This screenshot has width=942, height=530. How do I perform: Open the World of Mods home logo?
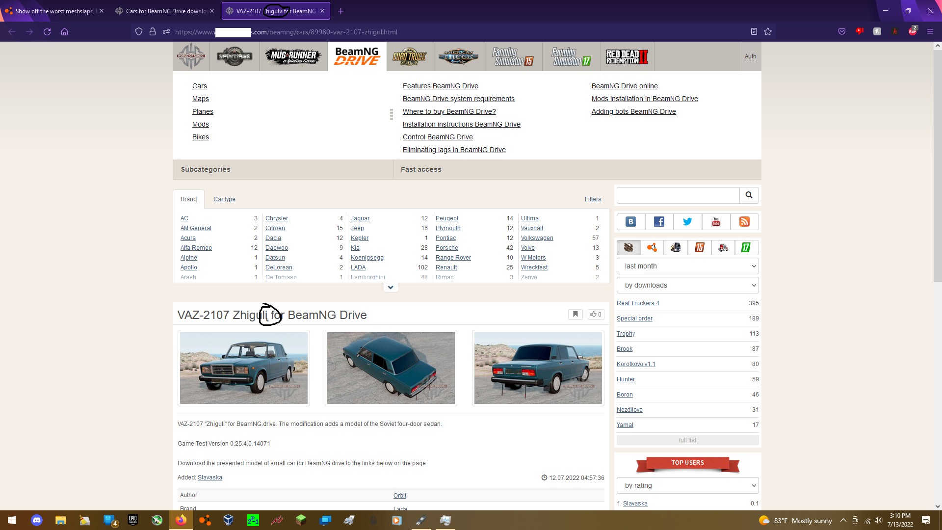coord(191,56)
